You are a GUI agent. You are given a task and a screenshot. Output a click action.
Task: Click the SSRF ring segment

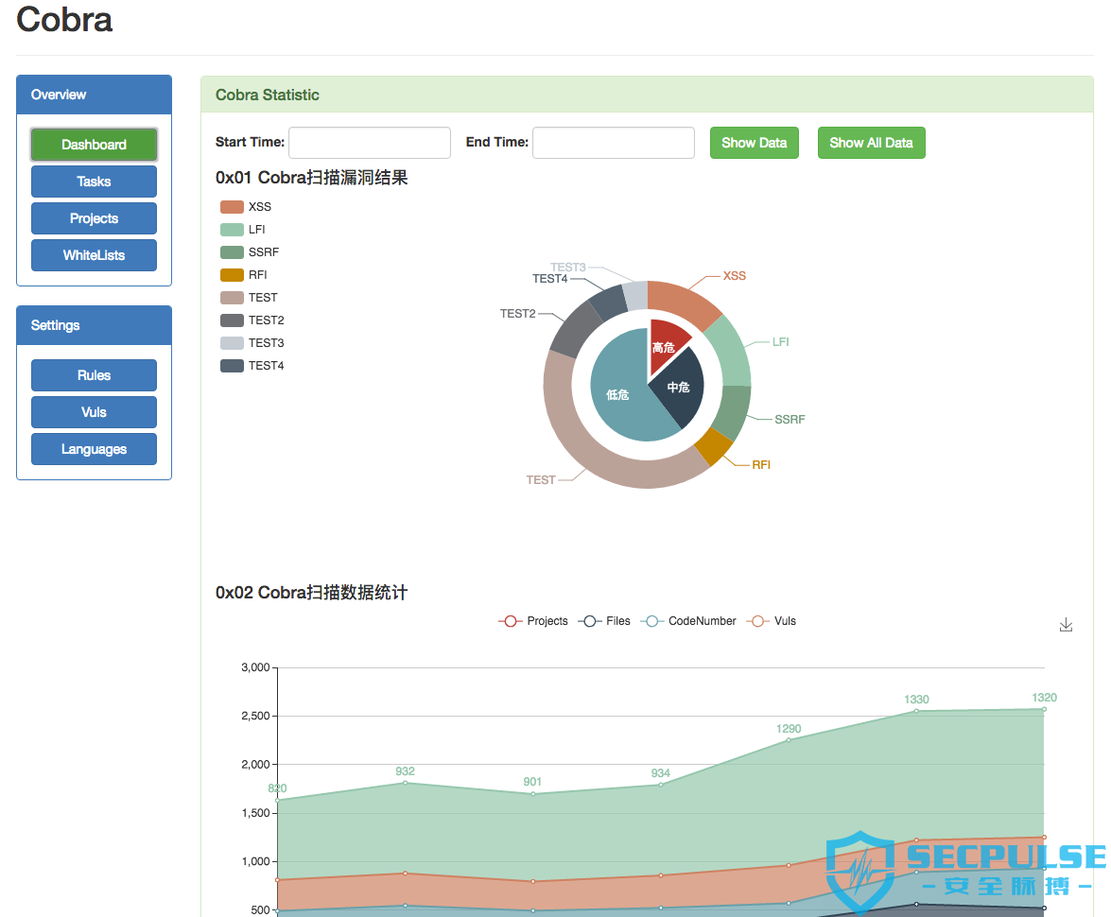click(x=734, y=411)
